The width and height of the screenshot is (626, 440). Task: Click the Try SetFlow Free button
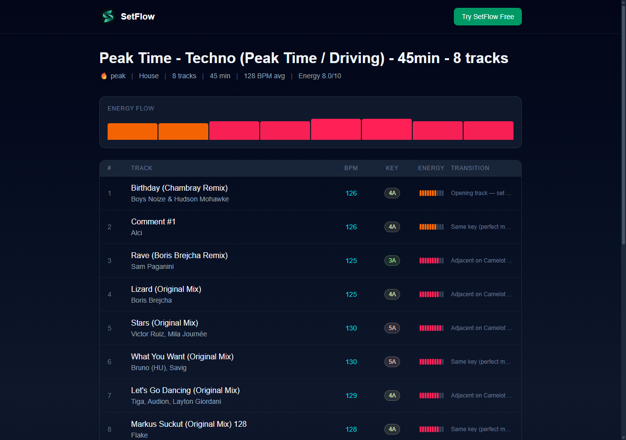click(x=488, y=16)
